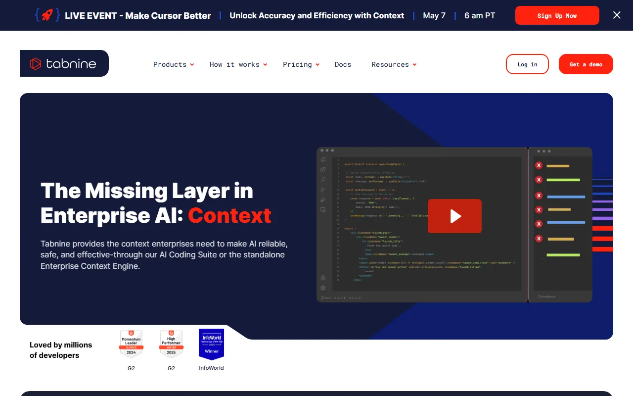Close the live event banner
Viewport: 633px width, 396px height.
click(617, 15)
